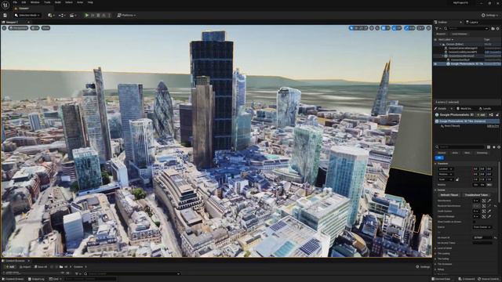Open the Content Drawer button
Viewport: 502px width, 282px height.
[x=13, y=279]
